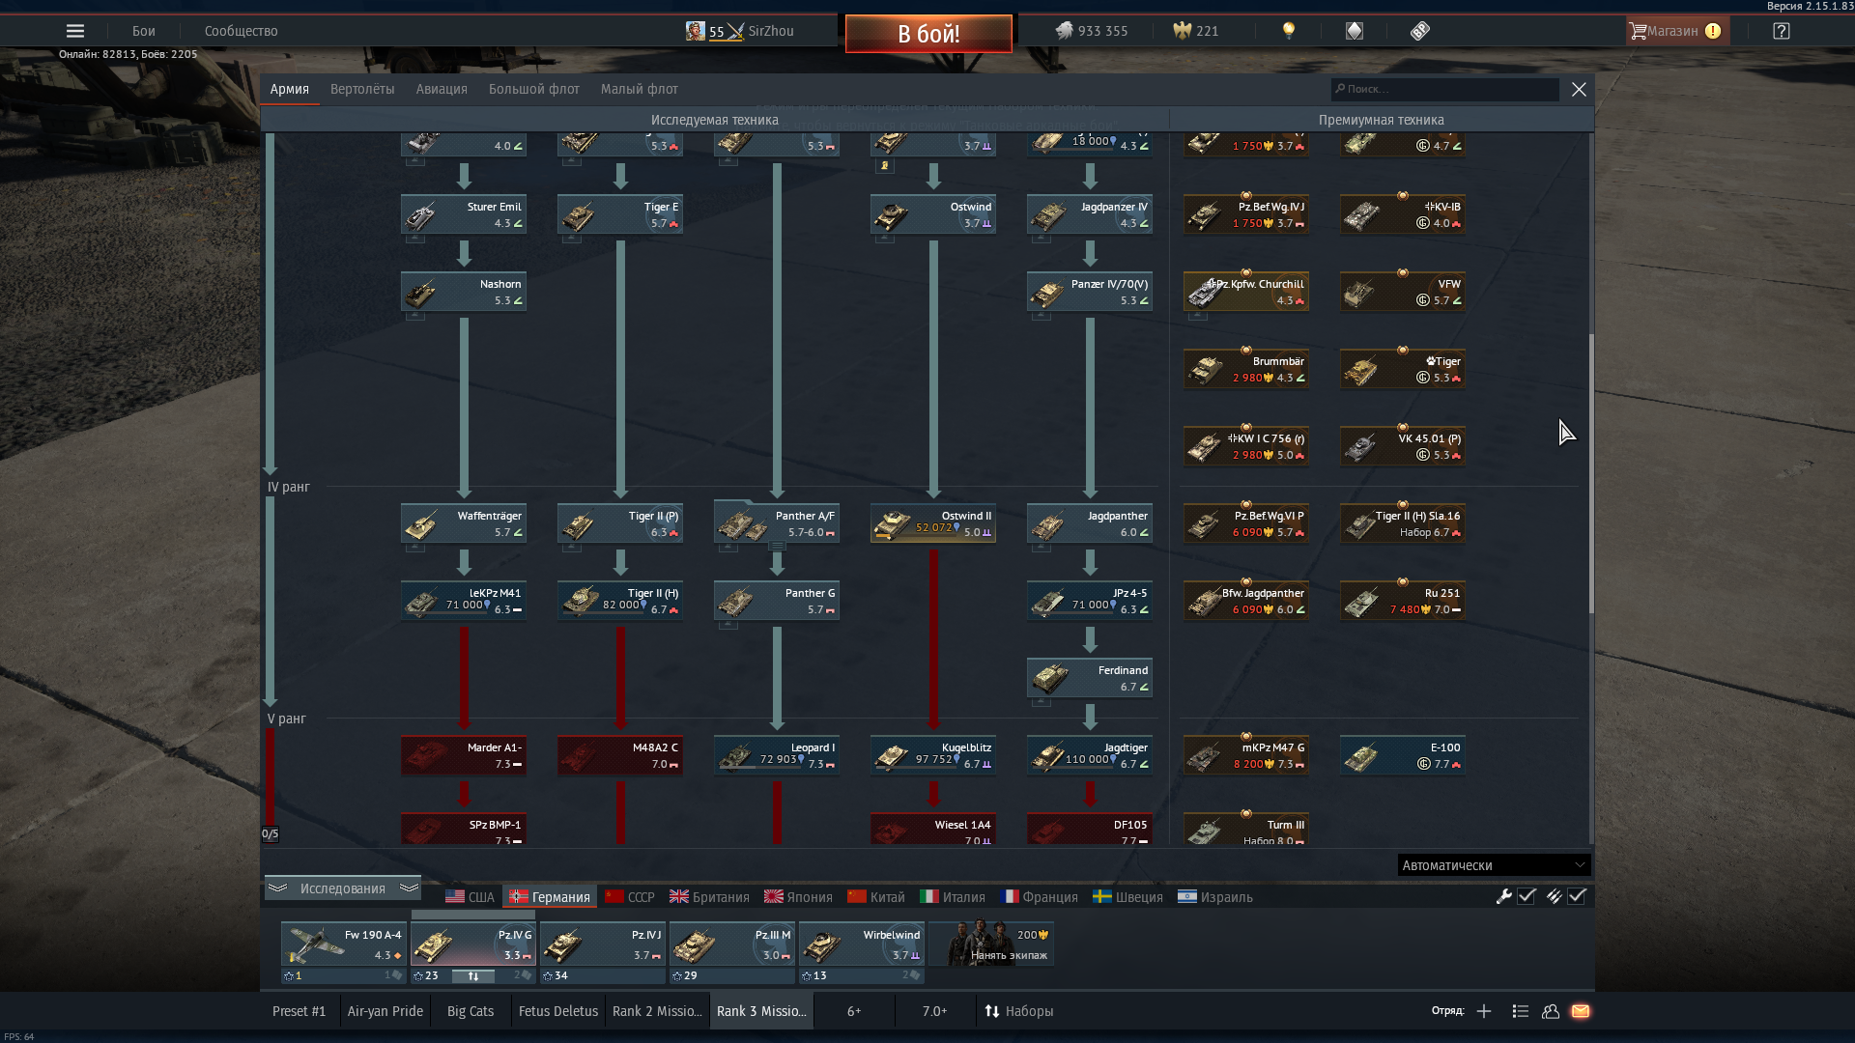The width and height of the screenshot is (1855, 1043).
Task: Select the Fw 190 A-4 crew slot
Action: click(344, 944)
